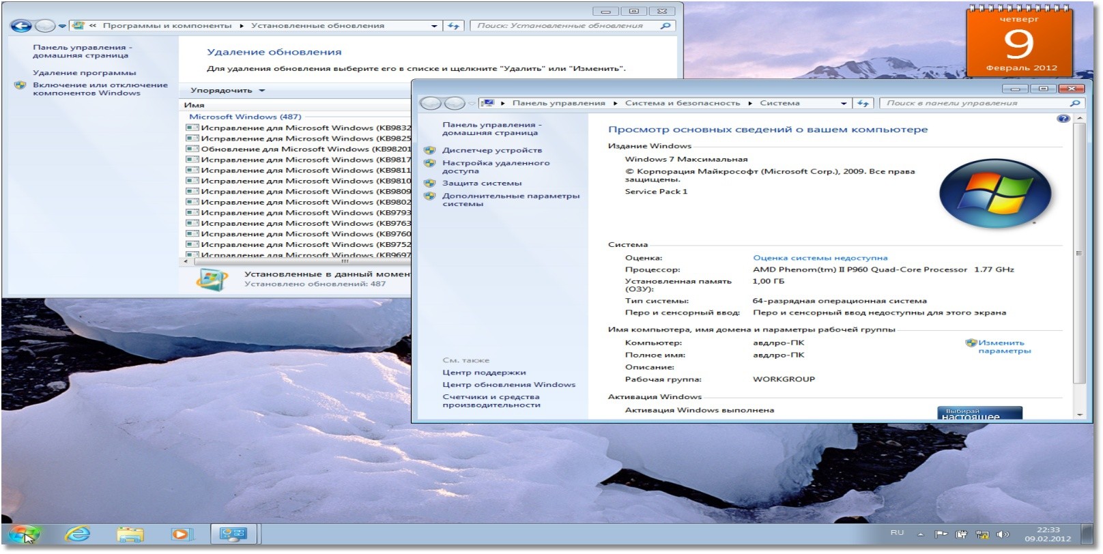
Task: Open Windows Explorer from taskbar
Action: click(130, 534)
